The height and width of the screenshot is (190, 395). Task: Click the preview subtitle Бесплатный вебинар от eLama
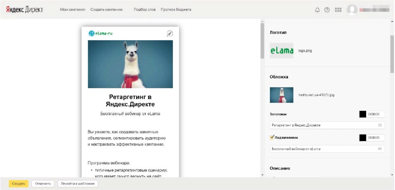pos(130,114)
